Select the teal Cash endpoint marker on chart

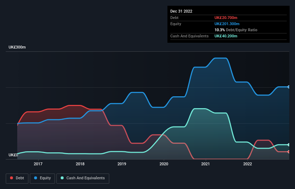click(289, 145)
